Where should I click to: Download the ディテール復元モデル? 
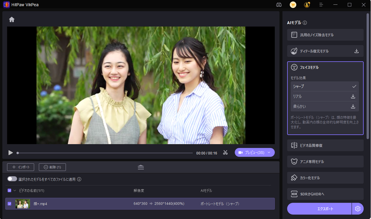(x=356, y=51)
